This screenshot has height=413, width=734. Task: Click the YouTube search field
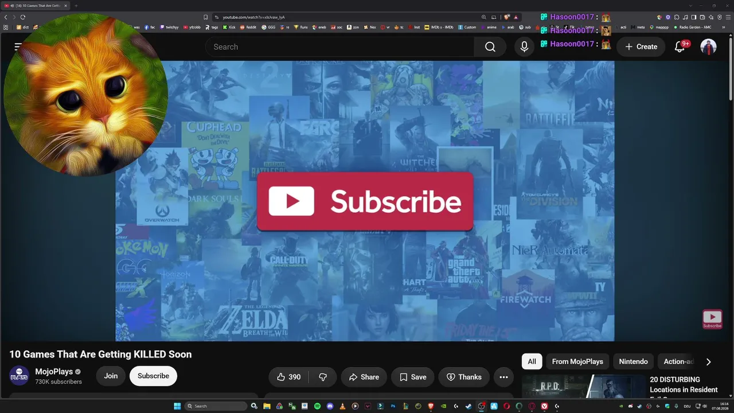[339, 47]
